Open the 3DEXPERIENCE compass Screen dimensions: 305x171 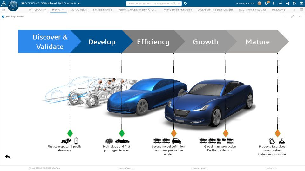13,5
